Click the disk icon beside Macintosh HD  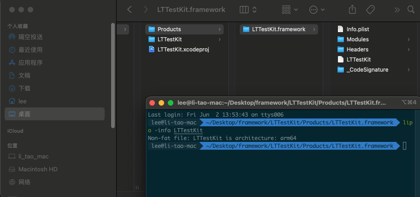12,169
